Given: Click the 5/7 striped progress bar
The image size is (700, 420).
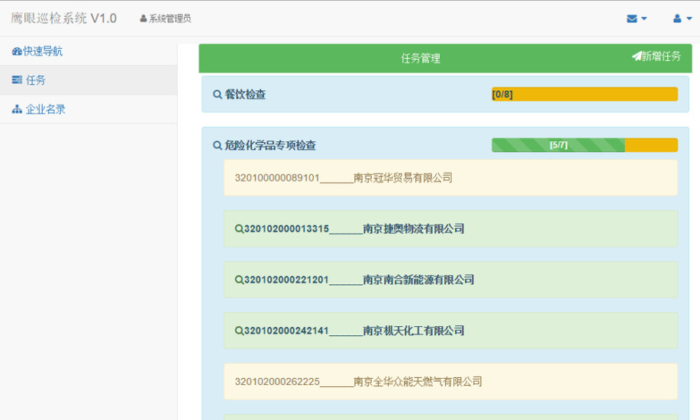Looking at the screenshot, I should [558, 145].
